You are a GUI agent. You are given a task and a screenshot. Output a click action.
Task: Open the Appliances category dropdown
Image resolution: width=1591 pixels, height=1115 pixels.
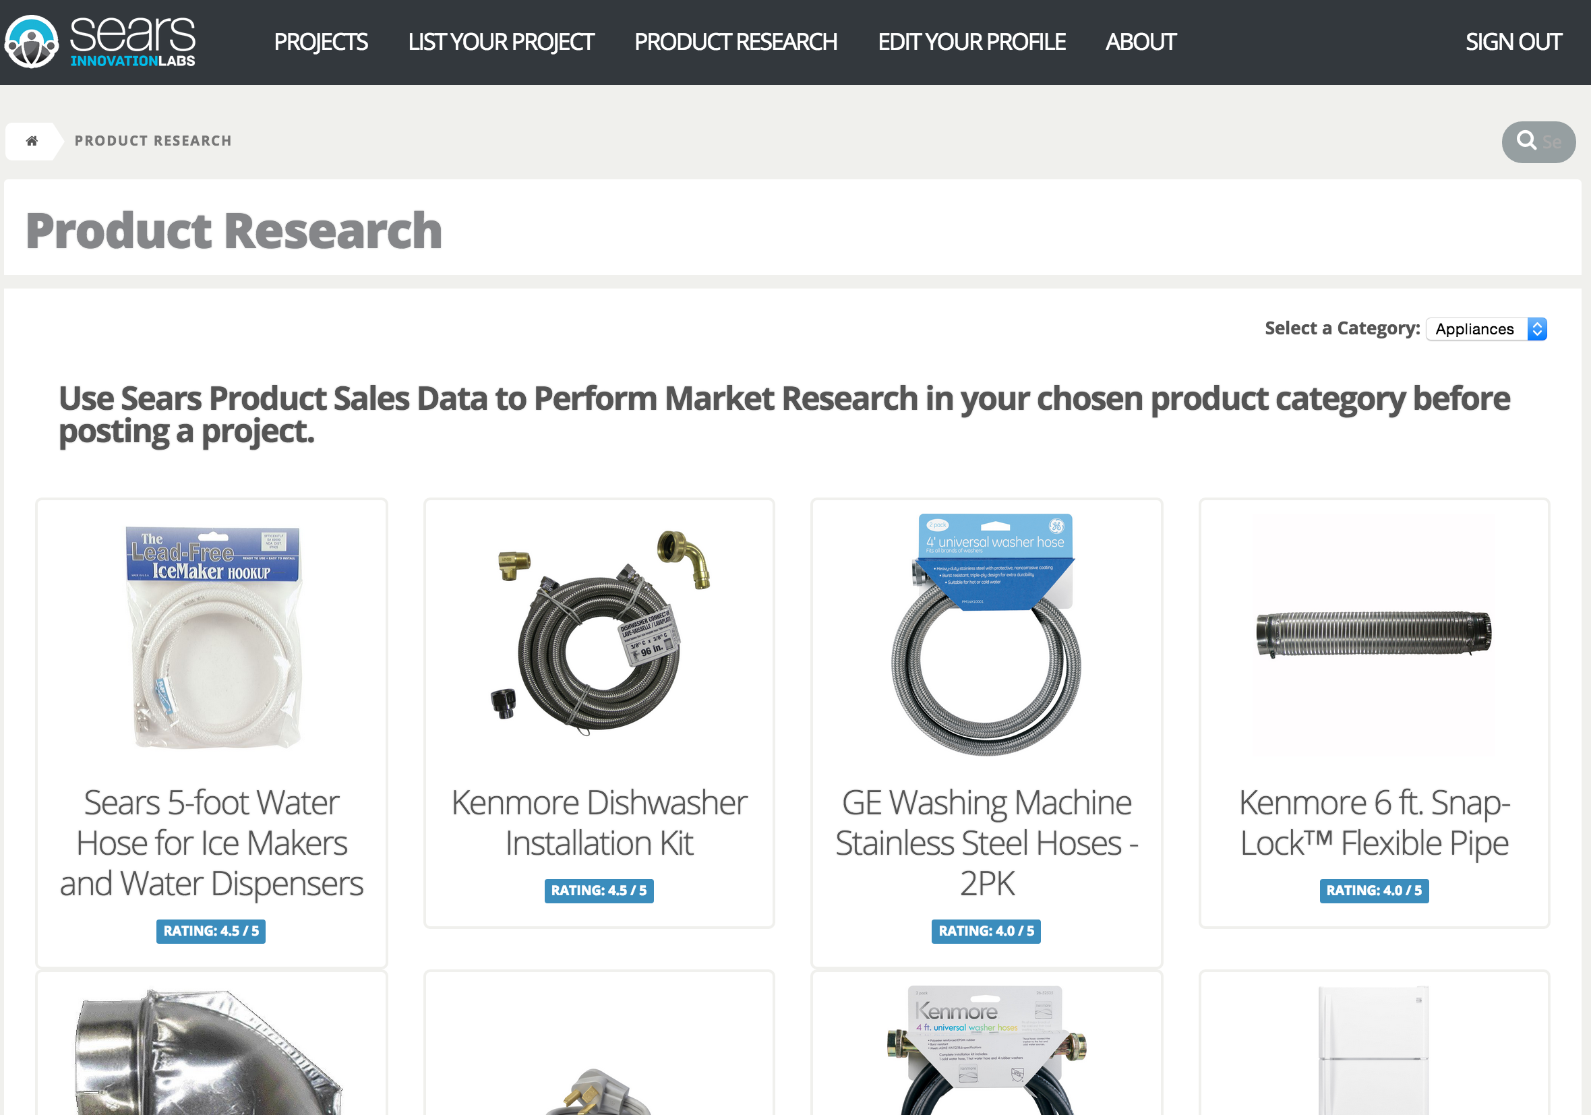point(1486,328)
